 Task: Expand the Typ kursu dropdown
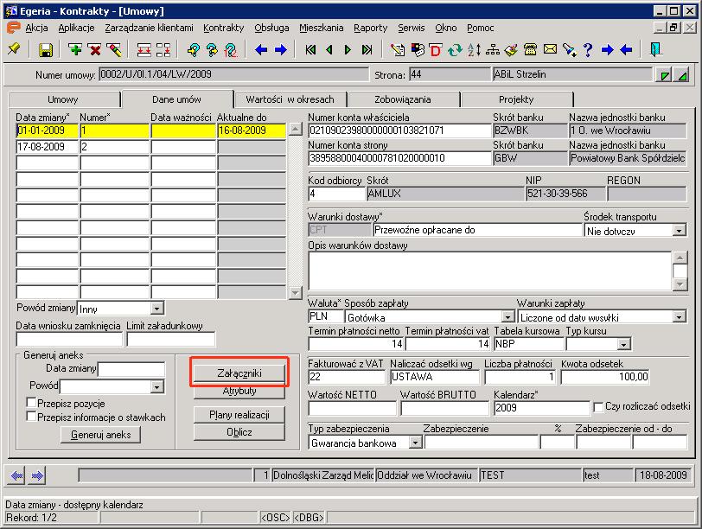(623, 344)
